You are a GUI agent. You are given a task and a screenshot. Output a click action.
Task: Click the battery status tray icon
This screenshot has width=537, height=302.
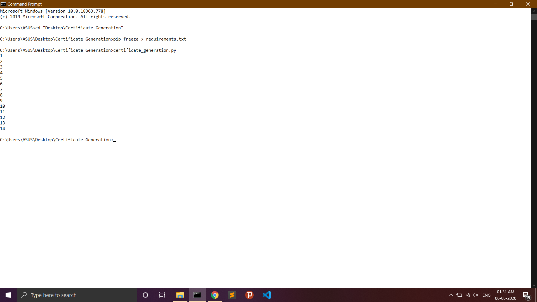(459, 295)
